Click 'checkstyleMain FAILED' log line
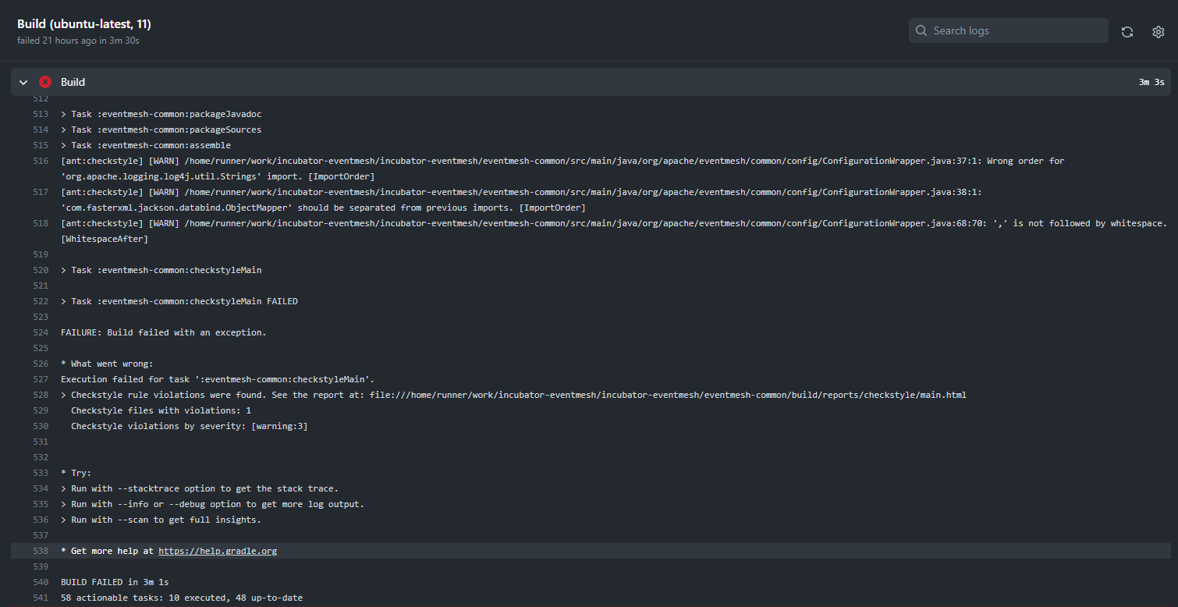The image size is (1178, 607). 179,301
